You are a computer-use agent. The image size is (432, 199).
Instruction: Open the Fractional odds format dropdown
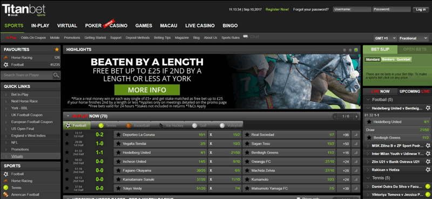(413, 38)
